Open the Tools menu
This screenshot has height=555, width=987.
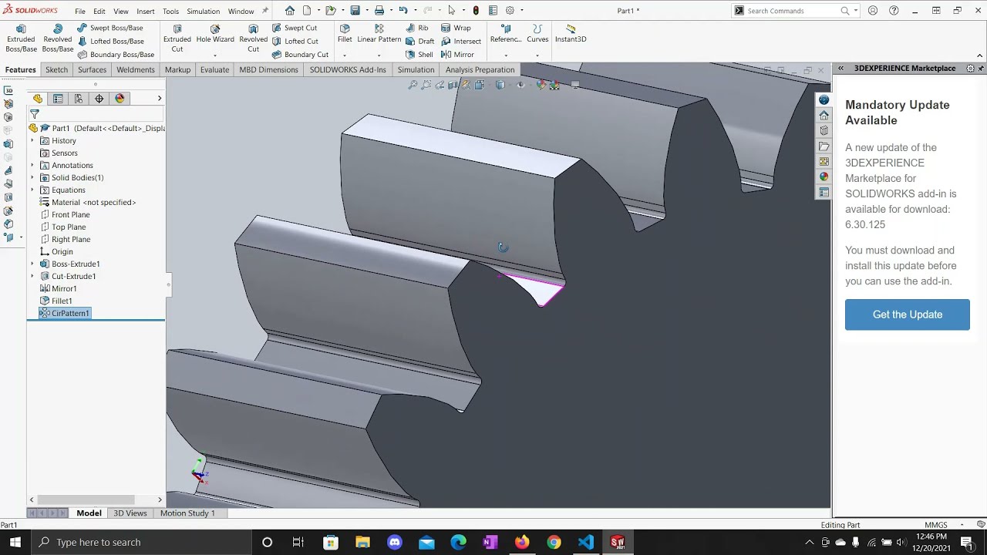pyautogui.click(x=171, y=12)
